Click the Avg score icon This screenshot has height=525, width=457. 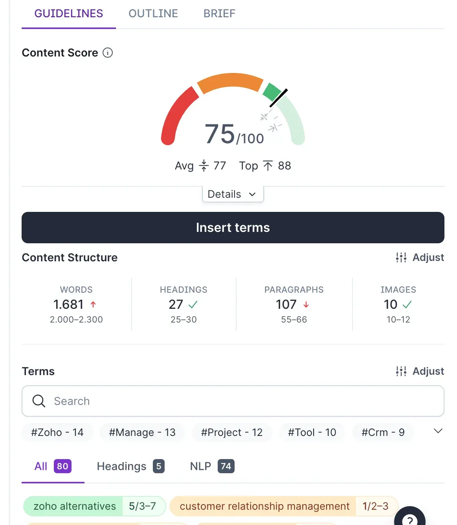[x=204, y=166]
